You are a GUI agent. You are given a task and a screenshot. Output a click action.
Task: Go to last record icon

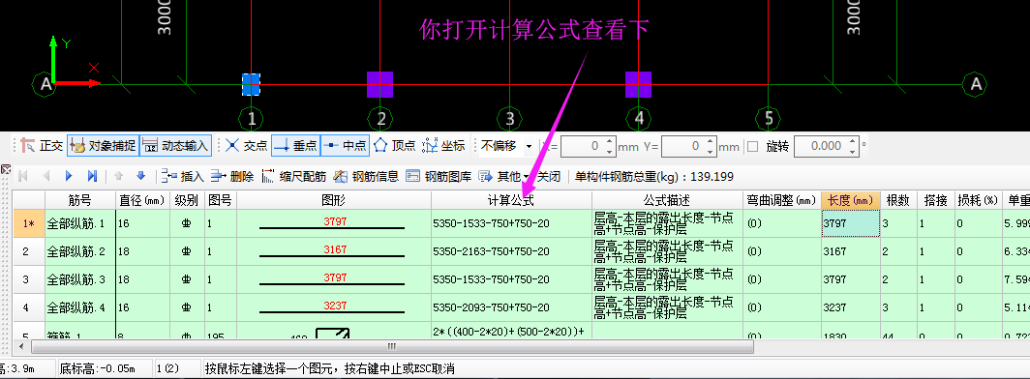pos(92,176)
